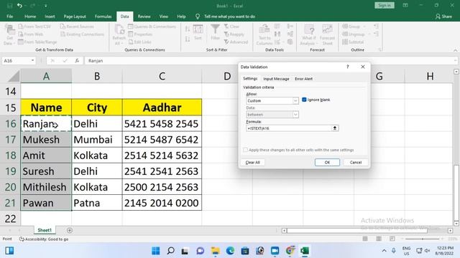
Task: Click From Table/Range in the ribbon
Action: pos(37,42)
